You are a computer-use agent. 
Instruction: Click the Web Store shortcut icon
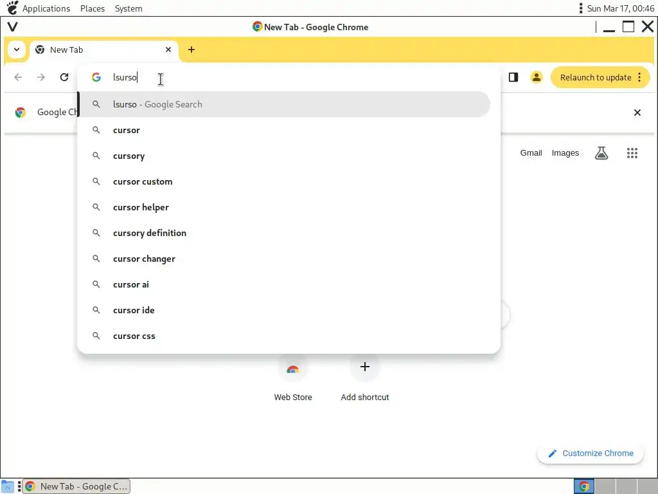pyautogui.click(x=293, y=368)
